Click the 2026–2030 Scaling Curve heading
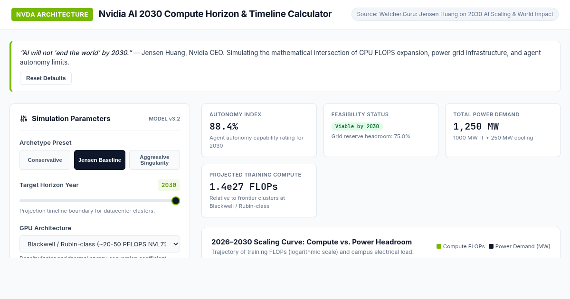Screen dimensions: 570x299 coord(312,242)
